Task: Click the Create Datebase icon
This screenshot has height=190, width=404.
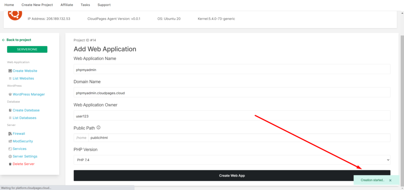Action: (x=10, y=110)
